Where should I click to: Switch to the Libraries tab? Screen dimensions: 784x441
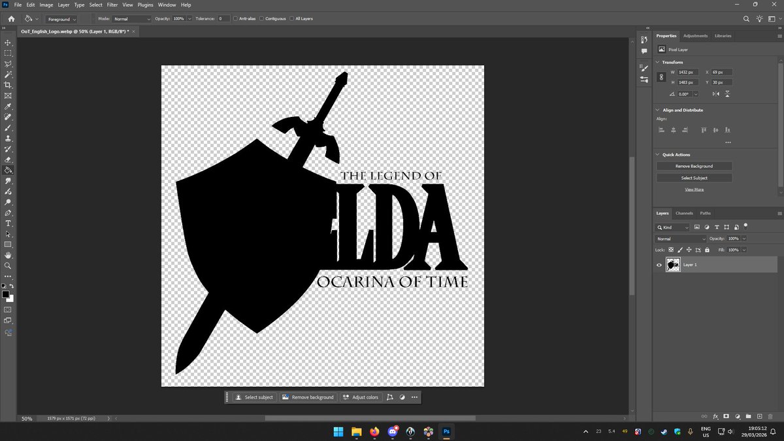[723, 36]
